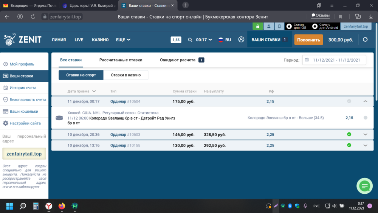Click the calendar icon in period field
This screenshot has width=378, height=213.
[x=307, y=60]
